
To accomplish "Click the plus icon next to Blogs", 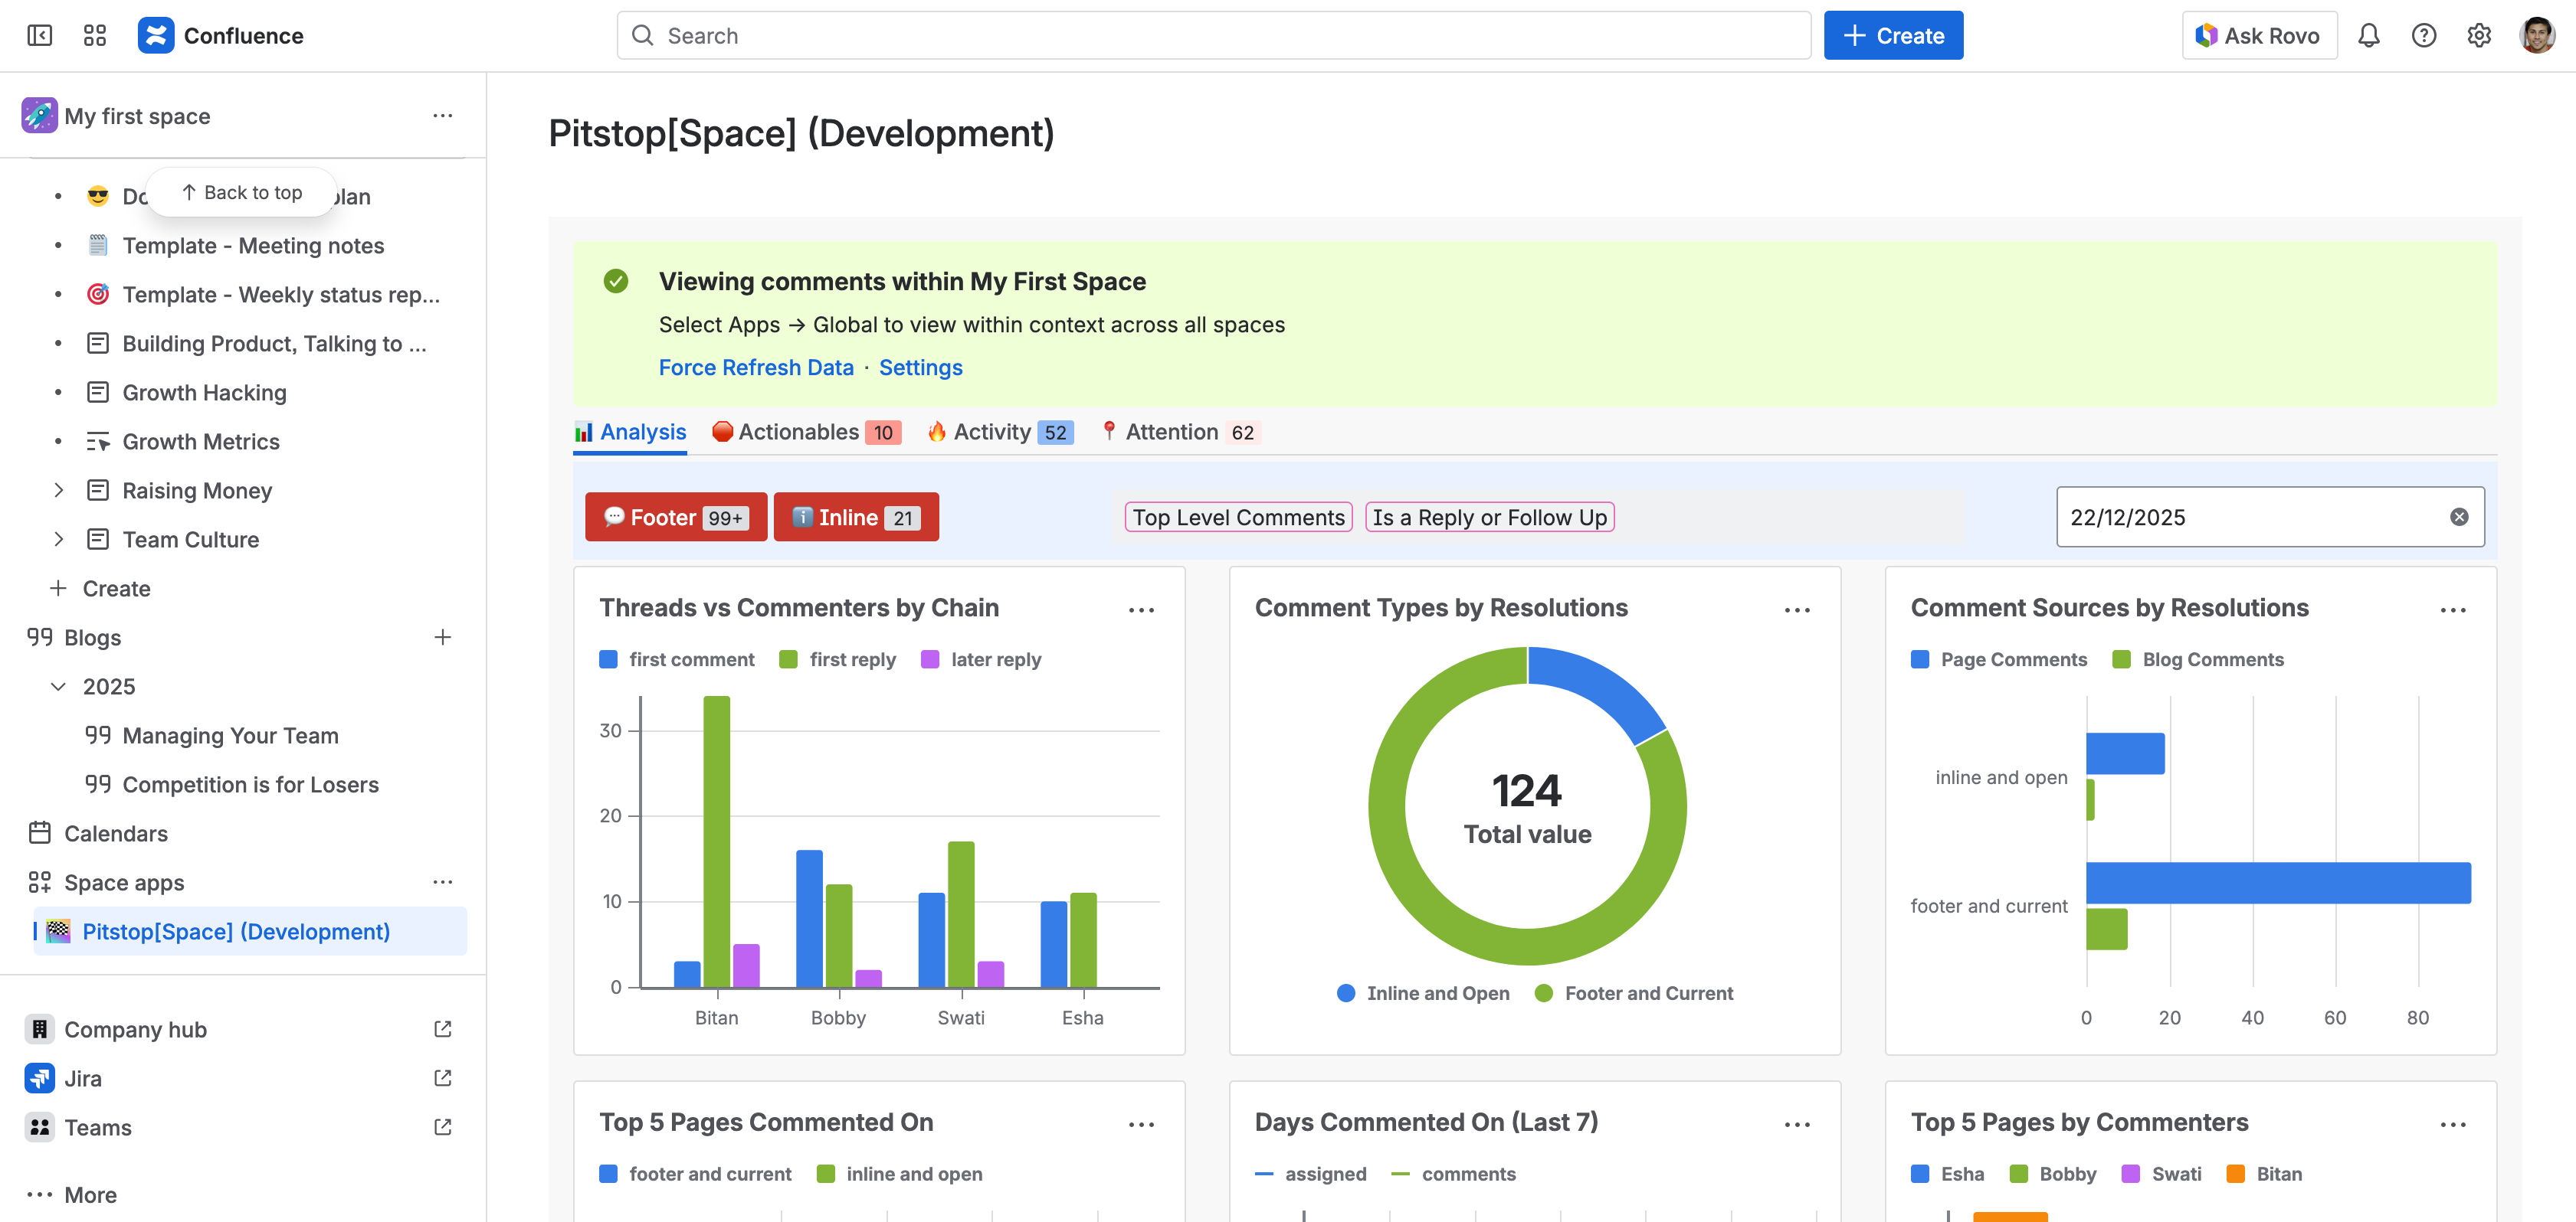I will [x=443, y=638].
